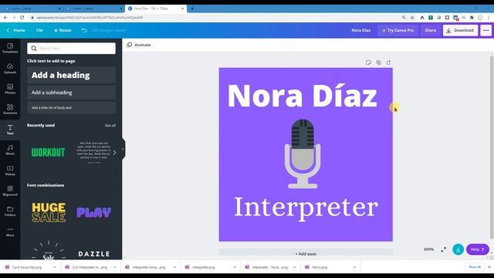494x278 pixels.
Task: Bookmark this page with the star icon
Action: tap(412, 18)
